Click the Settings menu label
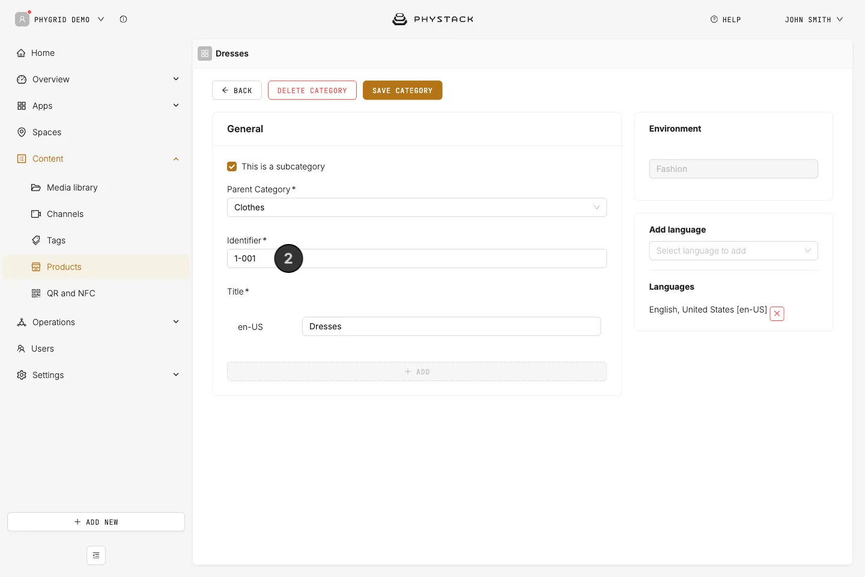 click(x=48, y=375)
